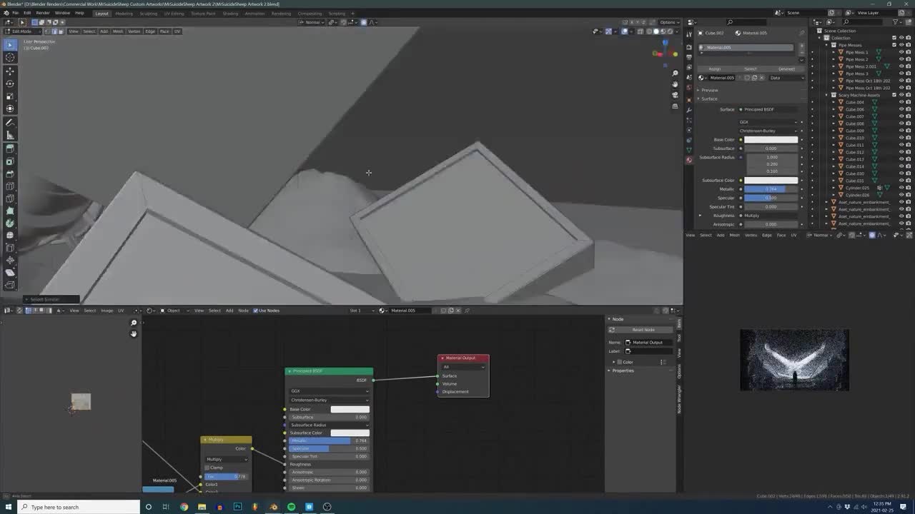Image resolution: width=915 pixels, height=514 pixels.
Task: Toggle Pipe Messes collection exclude checkbox
Action: (x=894, y=45)
